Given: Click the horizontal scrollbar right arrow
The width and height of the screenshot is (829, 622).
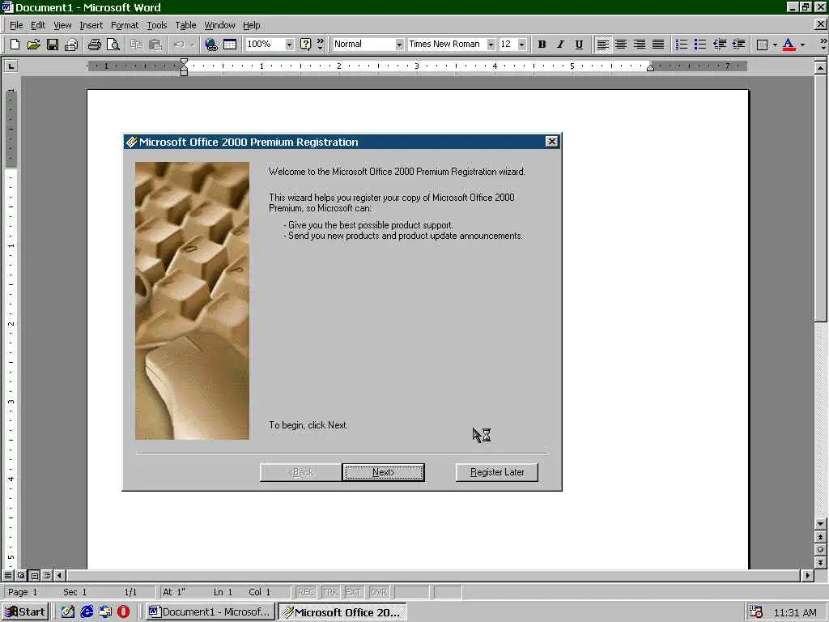Looking at the screenshot, I should click(807, 575).
